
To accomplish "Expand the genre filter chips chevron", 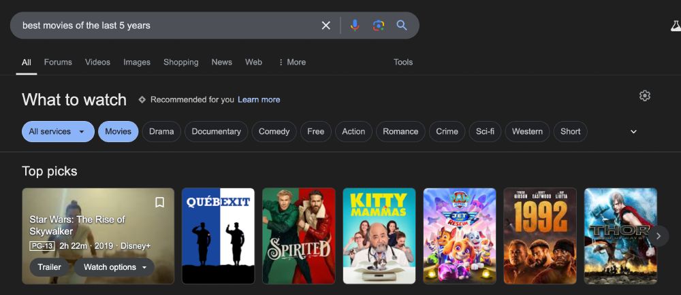I will pyautogui.click(x=633, y=132).
